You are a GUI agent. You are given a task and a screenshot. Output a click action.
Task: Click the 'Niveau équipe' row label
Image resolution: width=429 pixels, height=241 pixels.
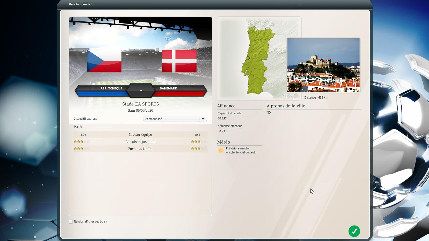pos(140,135)
